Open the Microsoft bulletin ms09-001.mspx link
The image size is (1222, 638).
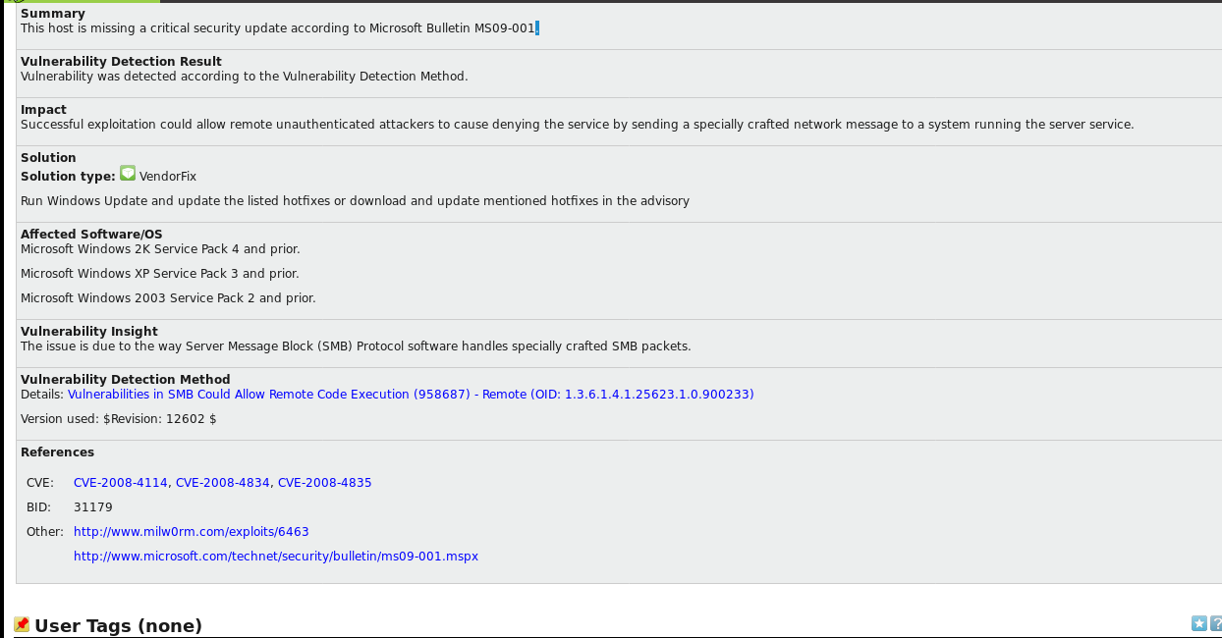276,557
